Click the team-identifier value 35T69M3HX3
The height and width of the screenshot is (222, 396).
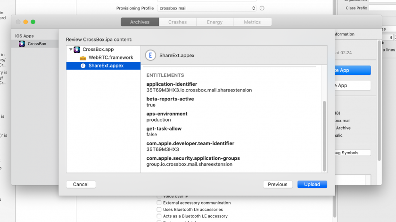click(x=163, y=149)
